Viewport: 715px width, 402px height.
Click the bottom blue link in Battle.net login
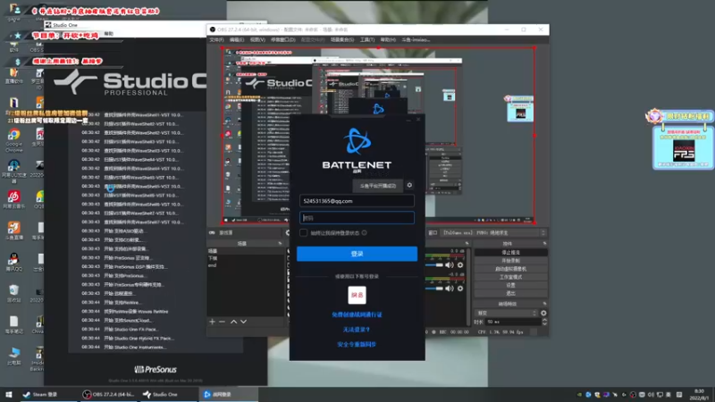357,344
